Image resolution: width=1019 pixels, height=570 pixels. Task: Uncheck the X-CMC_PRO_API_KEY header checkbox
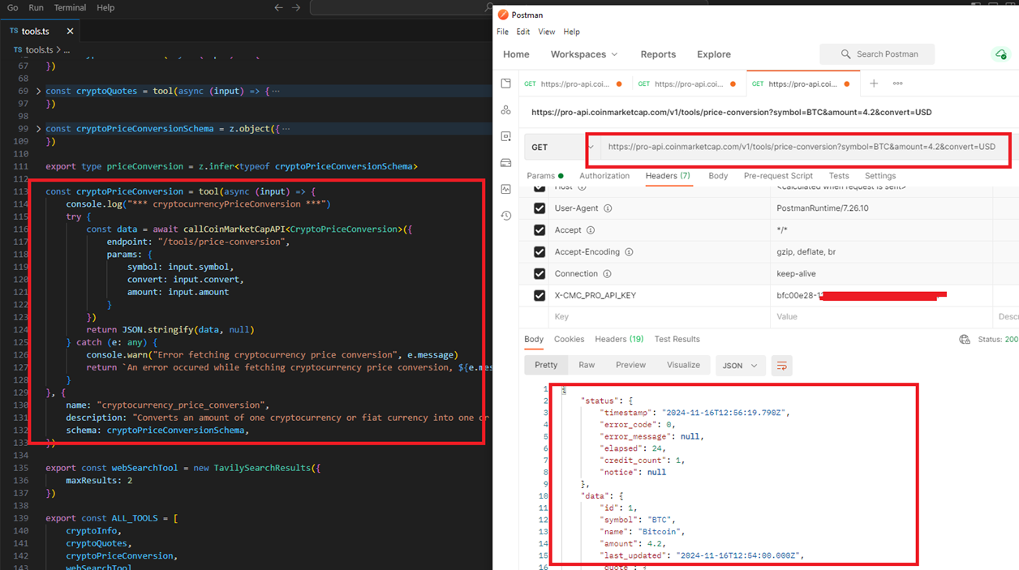pos(540,296)
